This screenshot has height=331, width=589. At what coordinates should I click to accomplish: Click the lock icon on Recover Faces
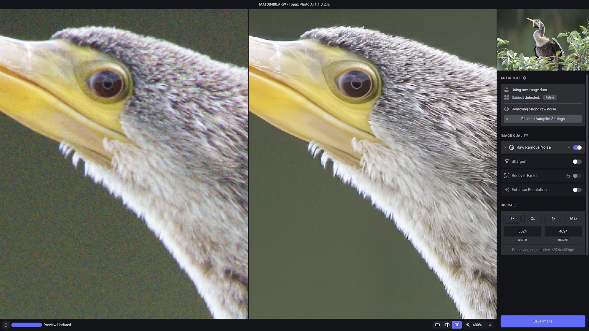tap(569, 175)
